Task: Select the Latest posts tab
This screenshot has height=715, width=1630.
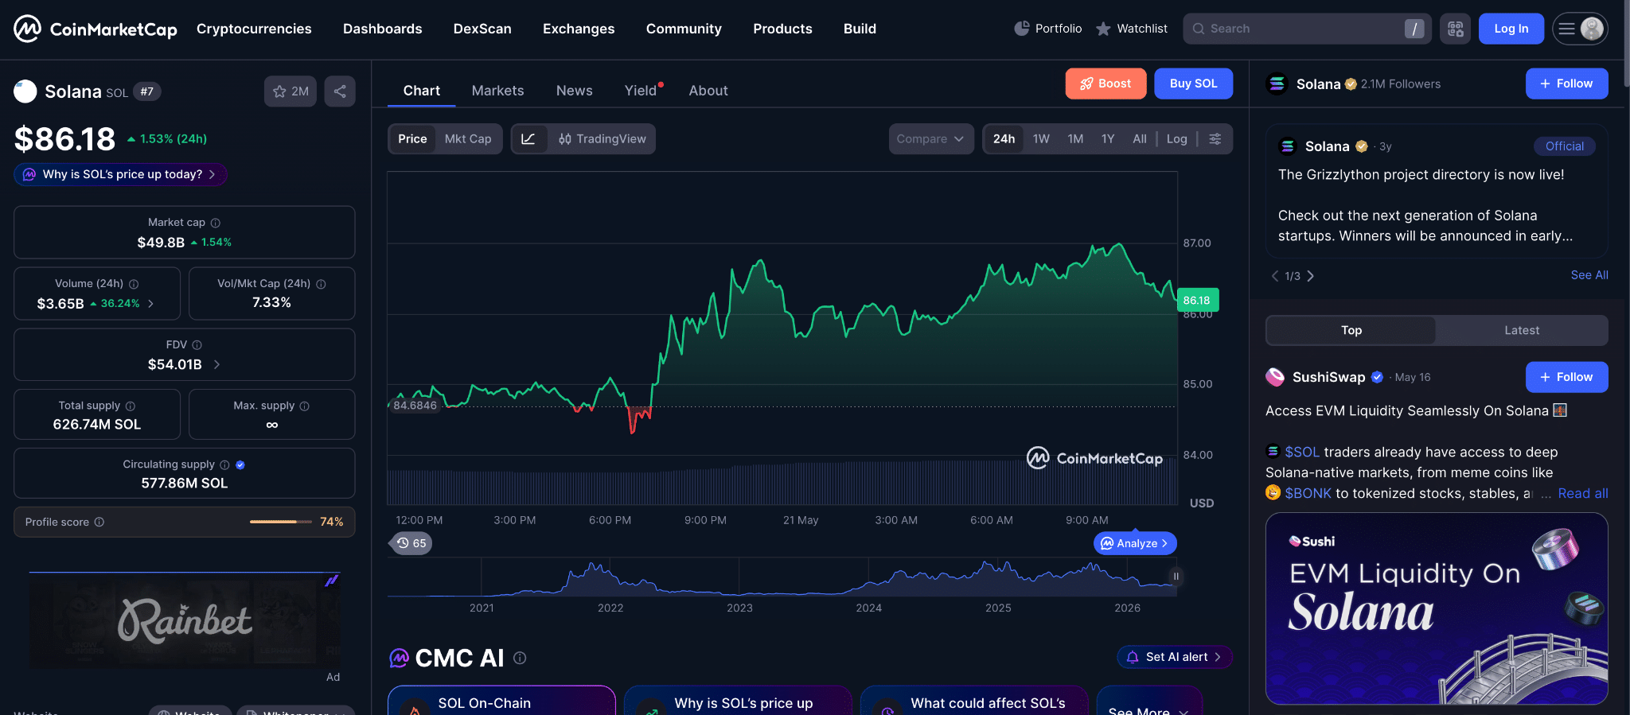Action: [1522, 330]
